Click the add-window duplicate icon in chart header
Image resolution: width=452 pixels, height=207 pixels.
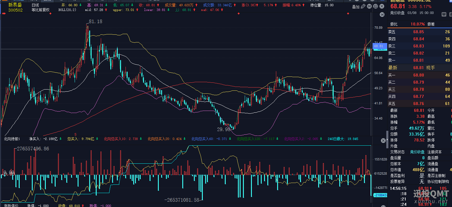click(x=376, y=7)
